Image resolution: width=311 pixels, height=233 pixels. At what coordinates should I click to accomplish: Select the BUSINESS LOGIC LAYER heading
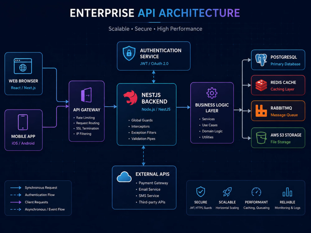pyautogui.click(x=212, y=108)
